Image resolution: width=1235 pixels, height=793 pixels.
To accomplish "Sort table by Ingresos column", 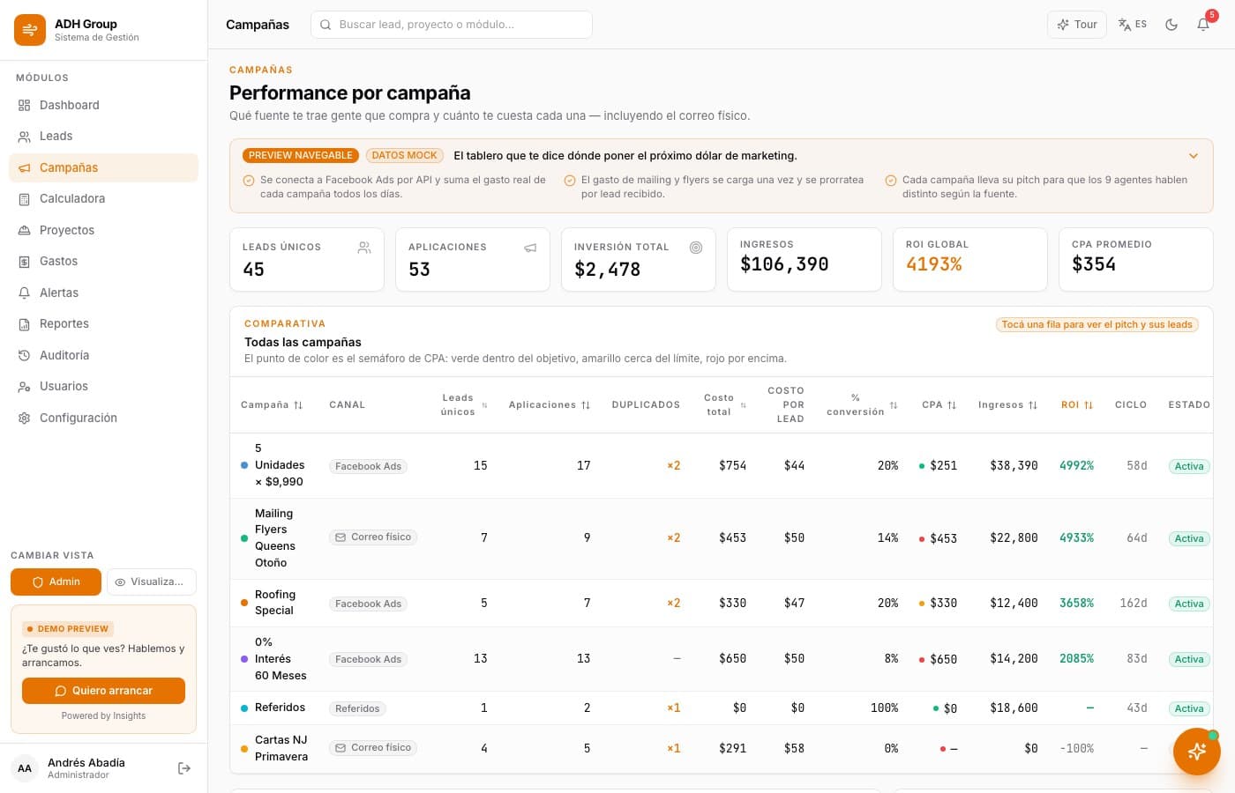I will (x=1008, y=405).
